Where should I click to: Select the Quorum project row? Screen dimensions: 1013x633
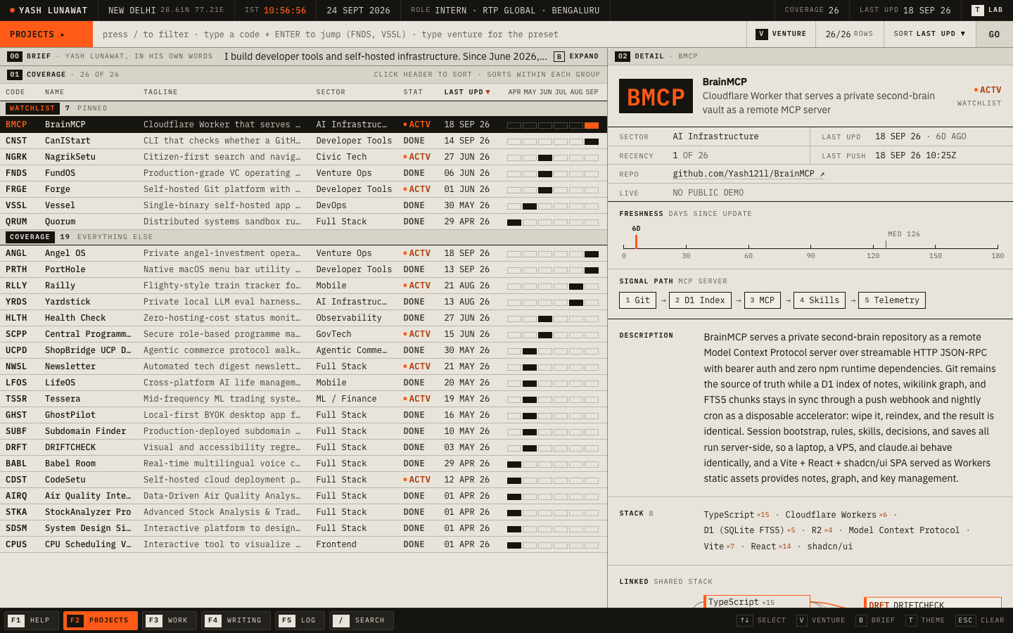pyautogui.click(x=303, y=222)
